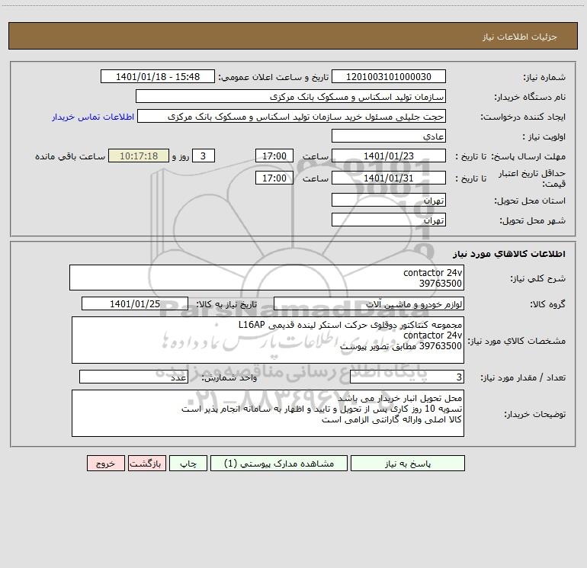Click the label 'گروه کالا:'
587x568 pixels.
(547, 304)
